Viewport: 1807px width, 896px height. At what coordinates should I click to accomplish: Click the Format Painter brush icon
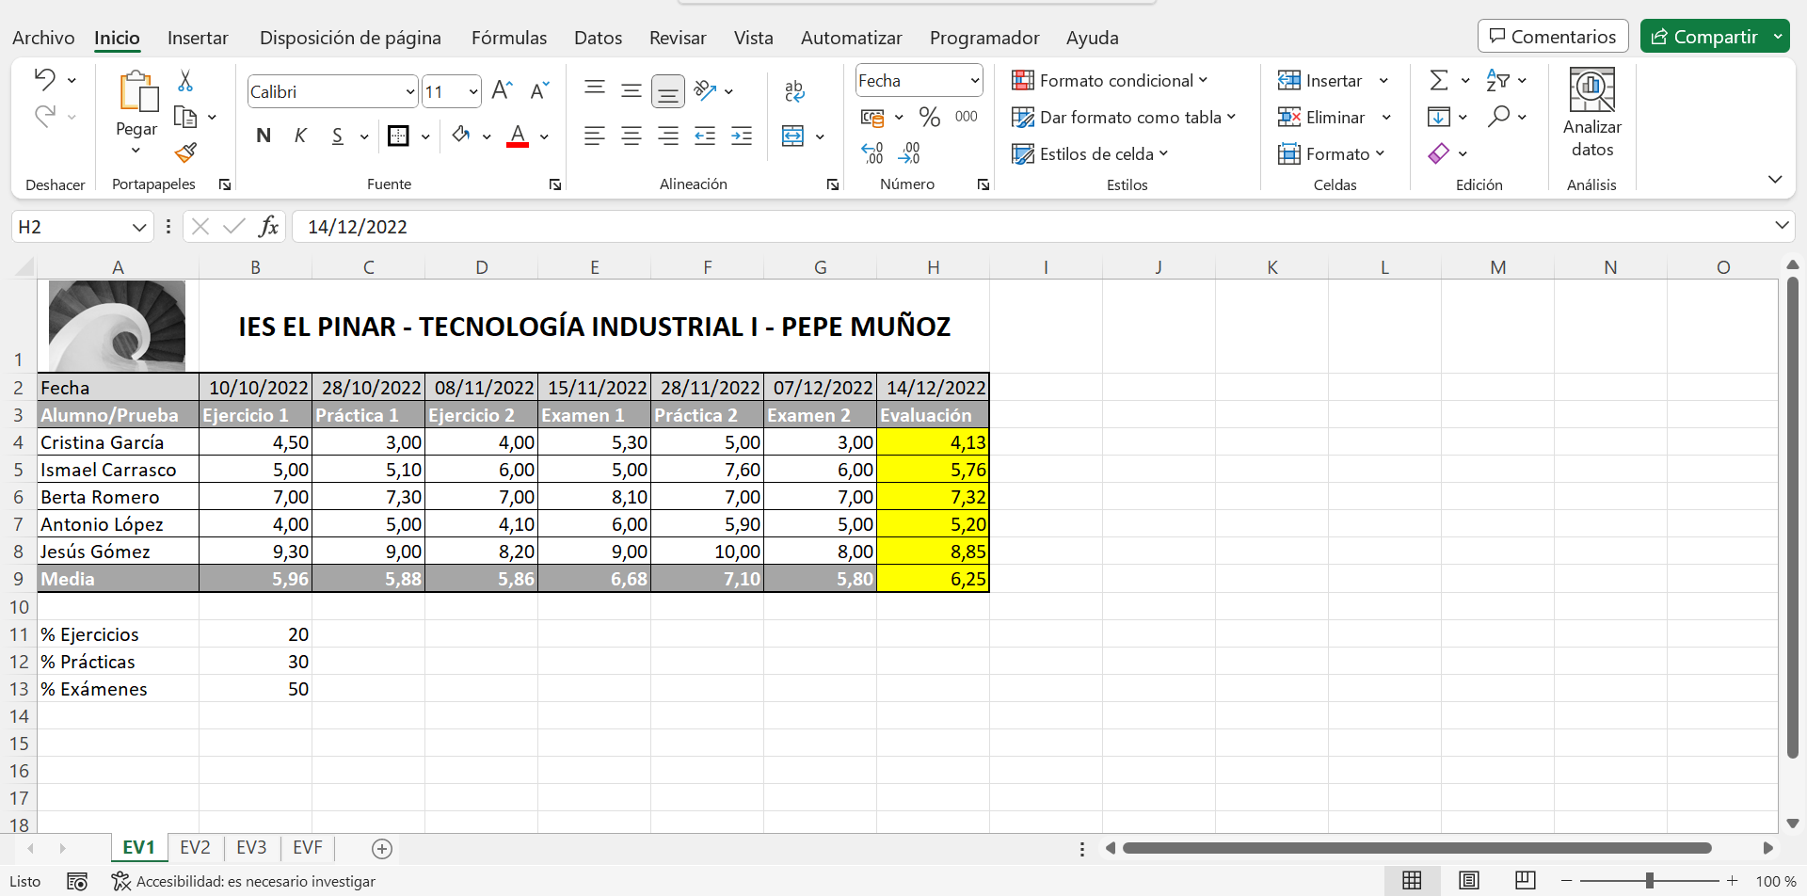point(185,152)
